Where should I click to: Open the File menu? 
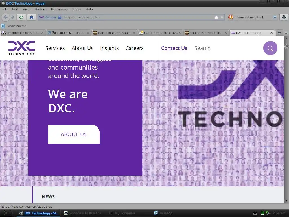click(x=5, y=9)
